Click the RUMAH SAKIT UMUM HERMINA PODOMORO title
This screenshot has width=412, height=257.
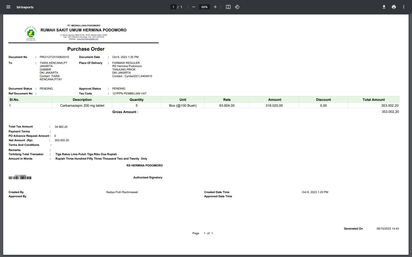(x=83, y=30)
